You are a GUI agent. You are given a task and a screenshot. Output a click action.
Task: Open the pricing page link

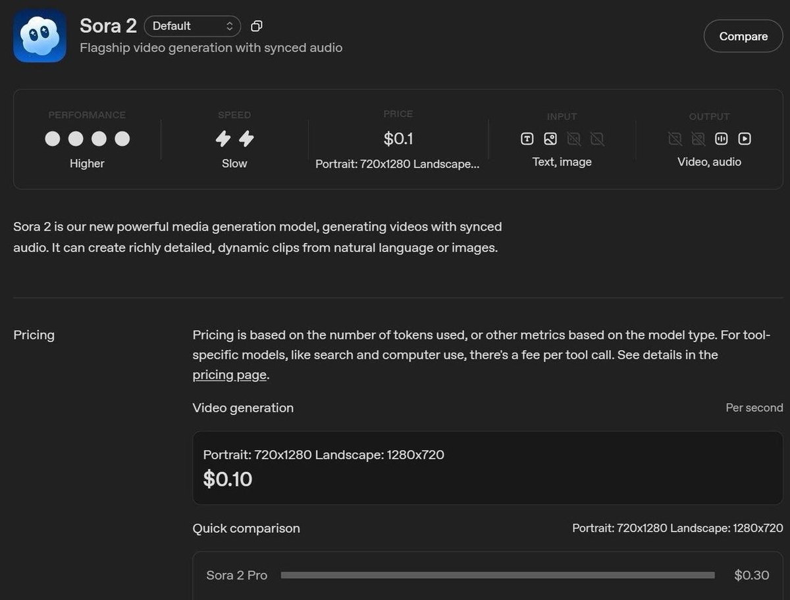229,375
